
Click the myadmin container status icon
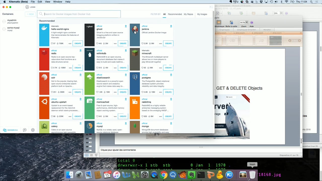4,21
